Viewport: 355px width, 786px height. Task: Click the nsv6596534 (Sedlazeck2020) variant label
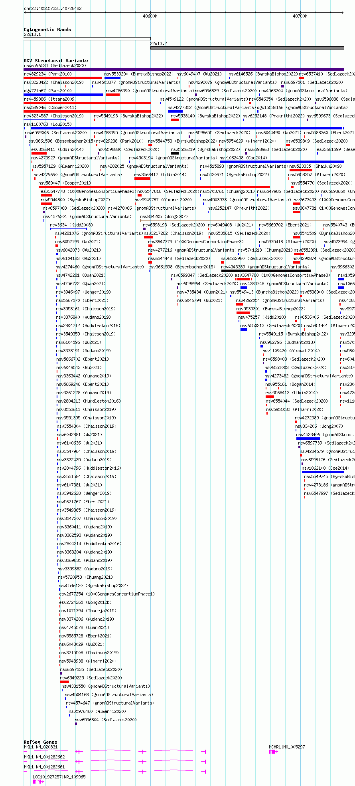55,65
